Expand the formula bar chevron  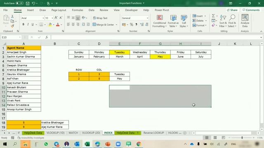(x=261, y=37)
